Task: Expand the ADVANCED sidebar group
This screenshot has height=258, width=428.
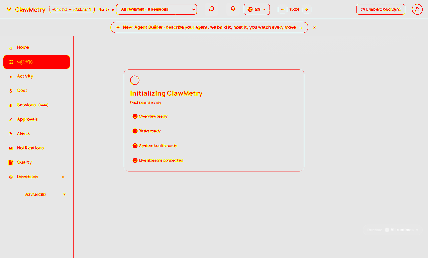Action: pyautogui.click(x=36, y=195)
